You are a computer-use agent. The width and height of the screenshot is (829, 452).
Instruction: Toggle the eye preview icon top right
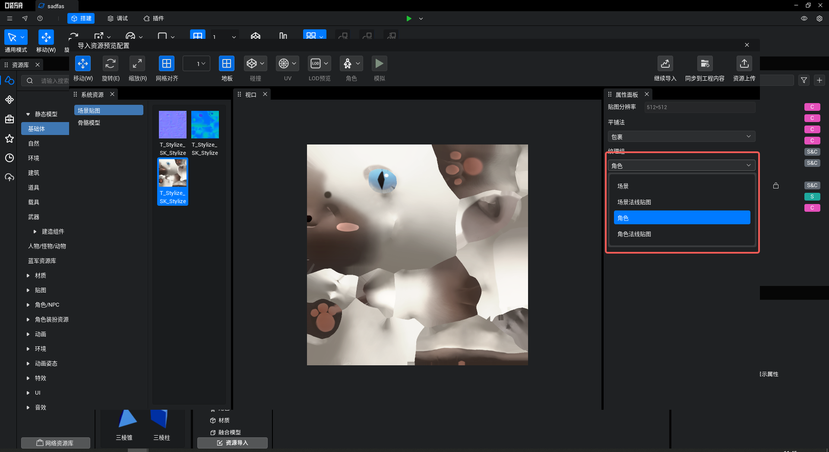[804, 19]
